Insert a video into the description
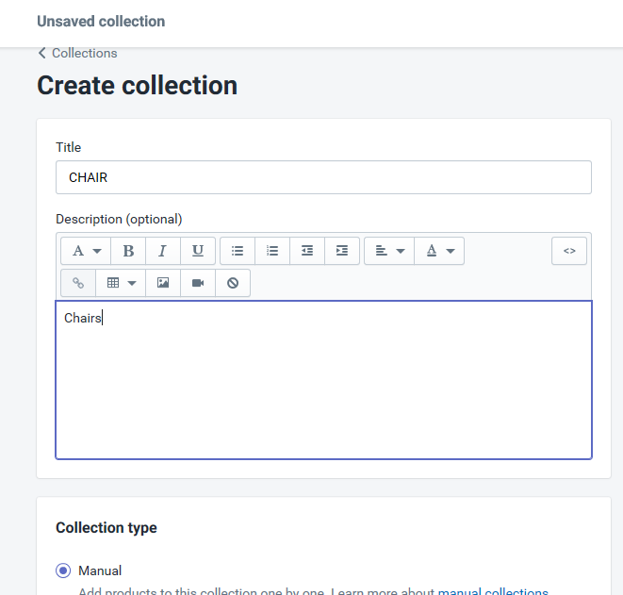Screen dimensions: 623x595 tap(198, 283)
